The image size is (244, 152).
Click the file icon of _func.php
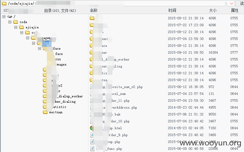click(x=92, y=149)
